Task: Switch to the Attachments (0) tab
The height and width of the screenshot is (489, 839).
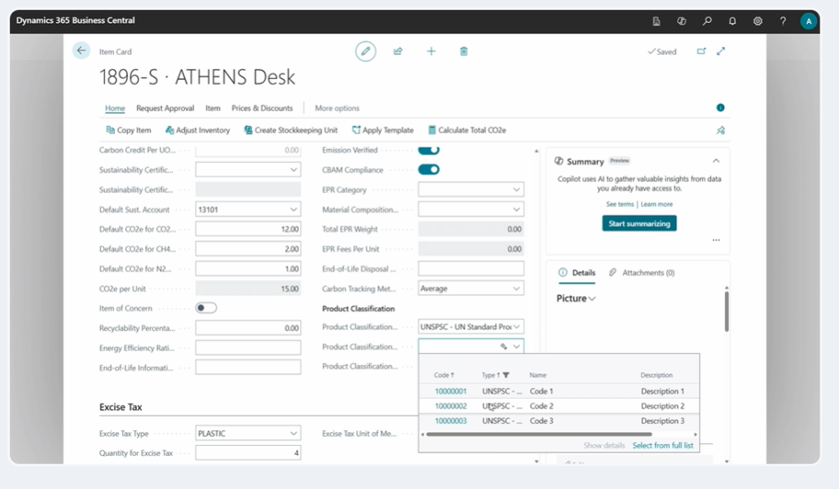Action: [x=642, y=273]
